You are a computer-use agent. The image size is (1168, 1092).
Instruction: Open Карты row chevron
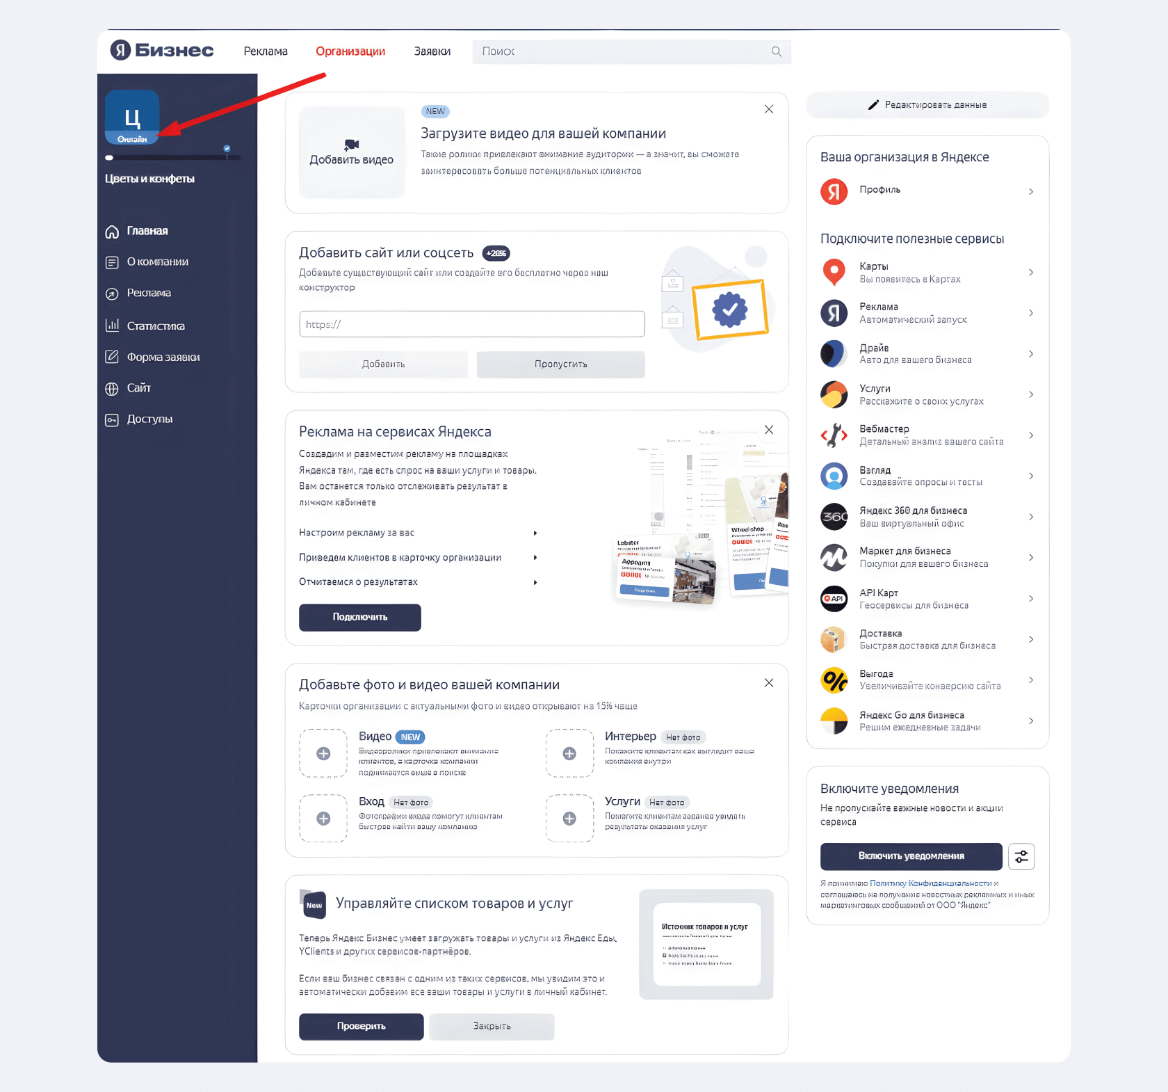[1031, 272]
